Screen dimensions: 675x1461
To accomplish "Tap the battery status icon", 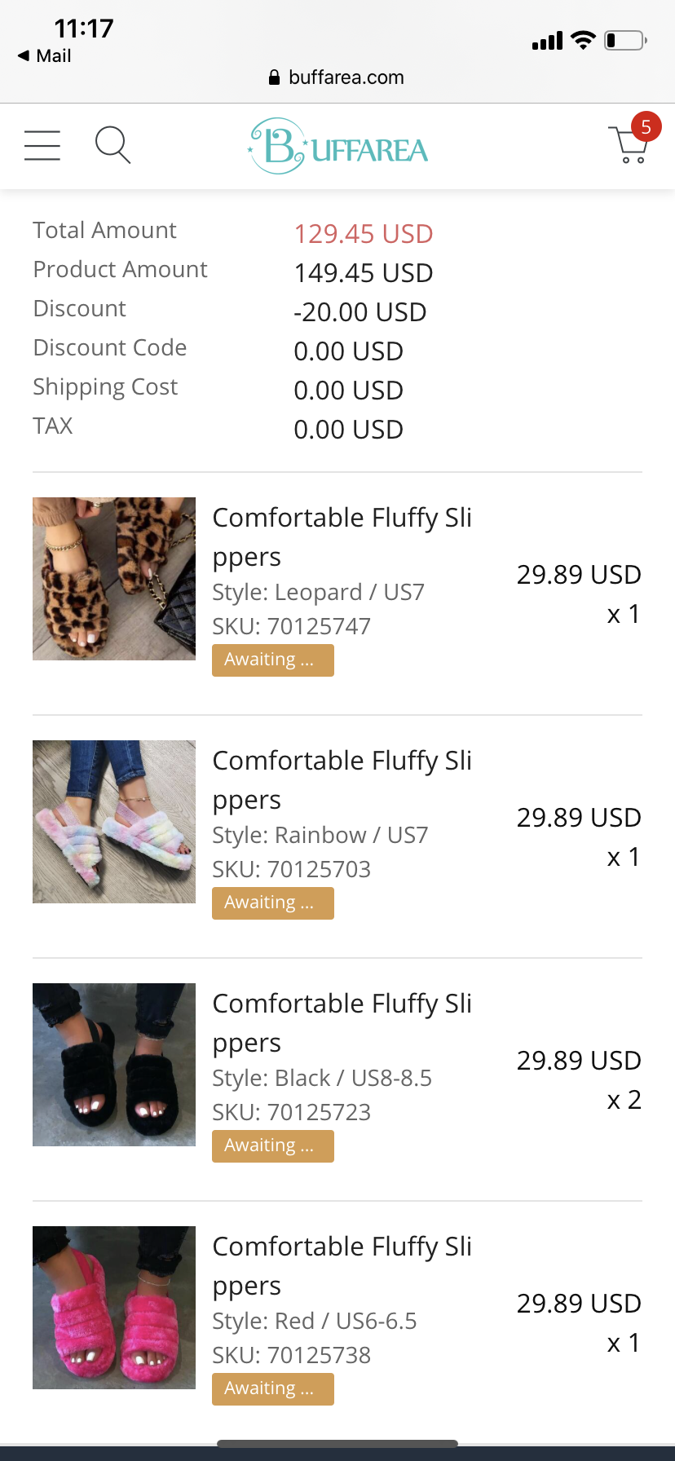I will pyautogui.click(x=625, y=40).
